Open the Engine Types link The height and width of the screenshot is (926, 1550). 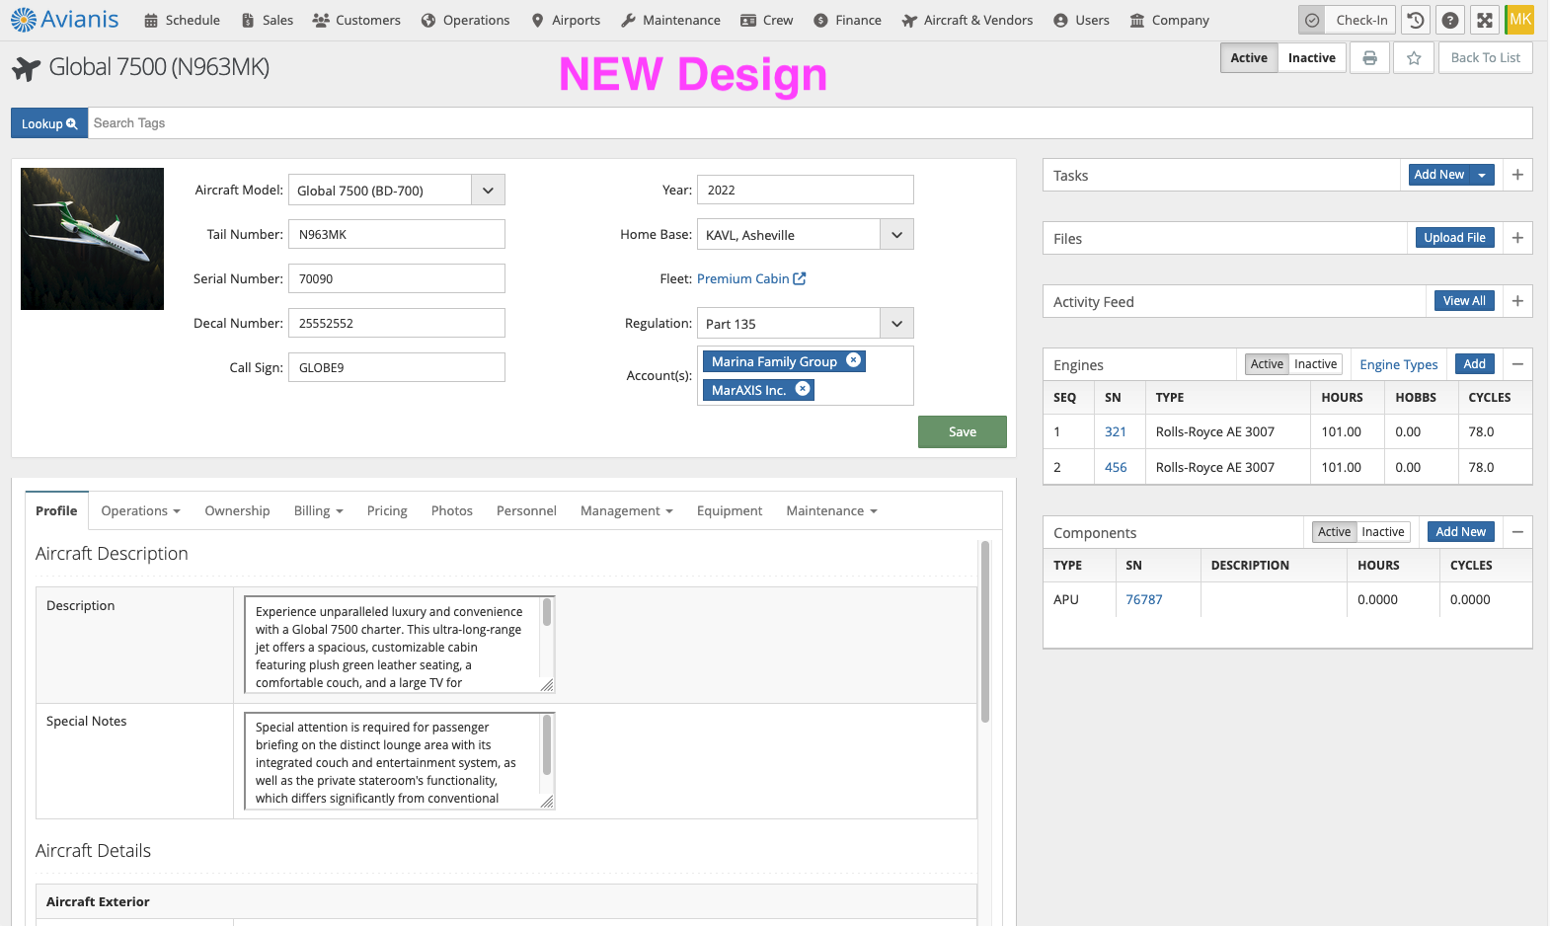coord(1399,365)
